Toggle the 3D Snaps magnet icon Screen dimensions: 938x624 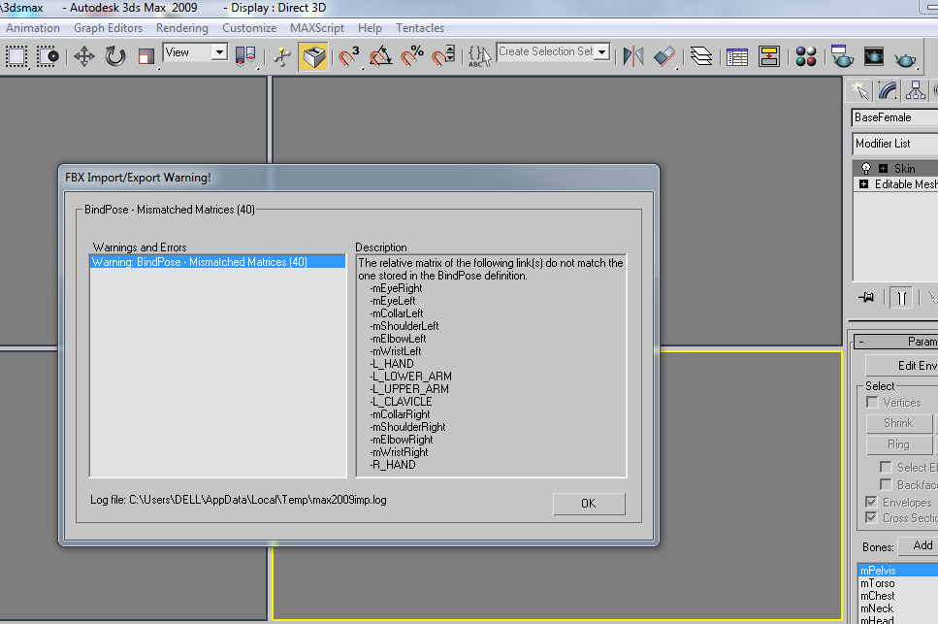coord(349,57)
